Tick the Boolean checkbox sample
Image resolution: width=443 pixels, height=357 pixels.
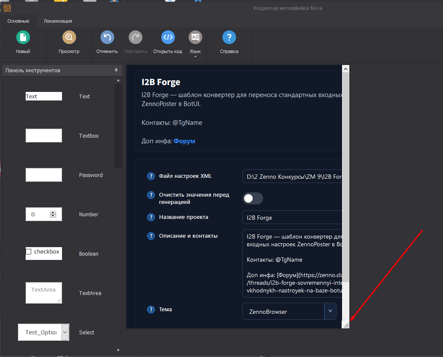click(x=29, y=251)
